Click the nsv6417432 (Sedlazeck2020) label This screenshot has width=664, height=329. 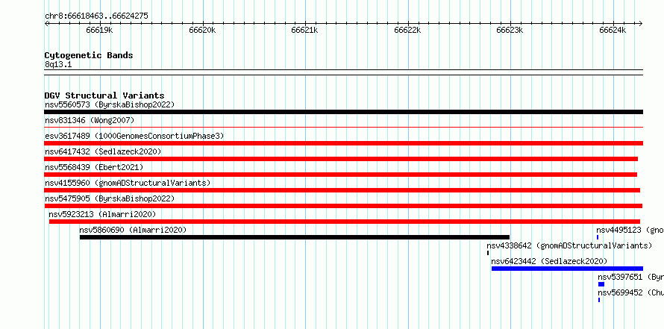103,151
